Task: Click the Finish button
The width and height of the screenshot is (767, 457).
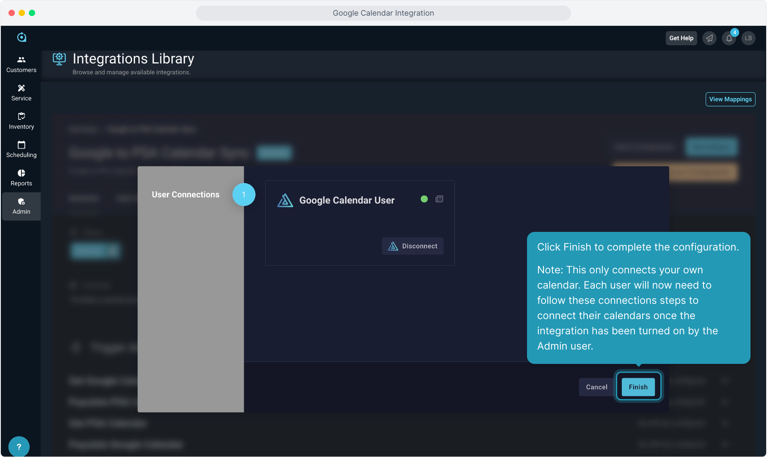Action: (x=638, y=387)
